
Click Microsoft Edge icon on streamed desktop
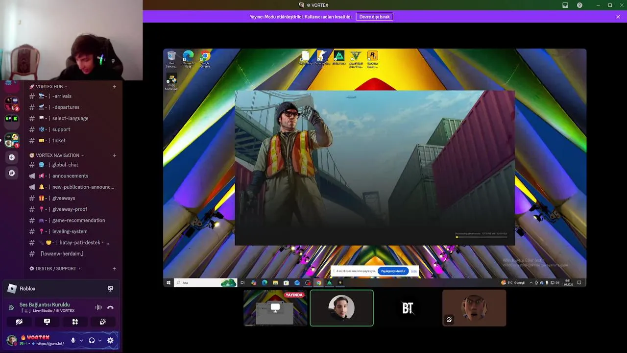coord(188,59)
